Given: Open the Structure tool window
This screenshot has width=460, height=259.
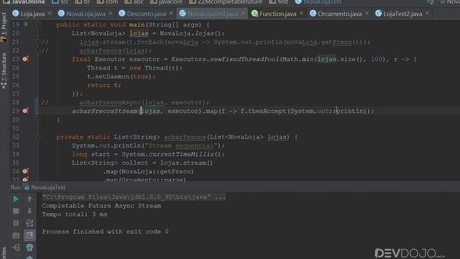Looking at the screenshot, I should (x=4, y=71).
